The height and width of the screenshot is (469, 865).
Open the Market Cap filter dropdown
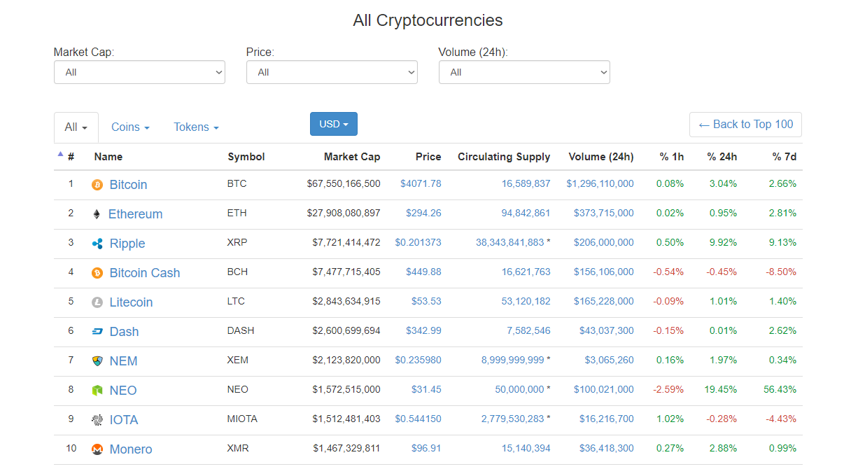point(139,72)
